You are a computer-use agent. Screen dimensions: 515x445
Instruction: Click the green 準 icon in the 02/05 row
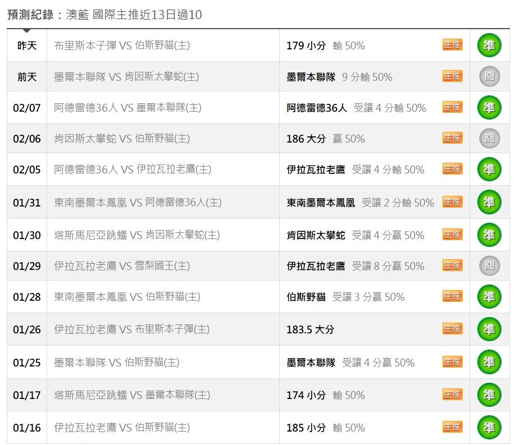(489, 169)
